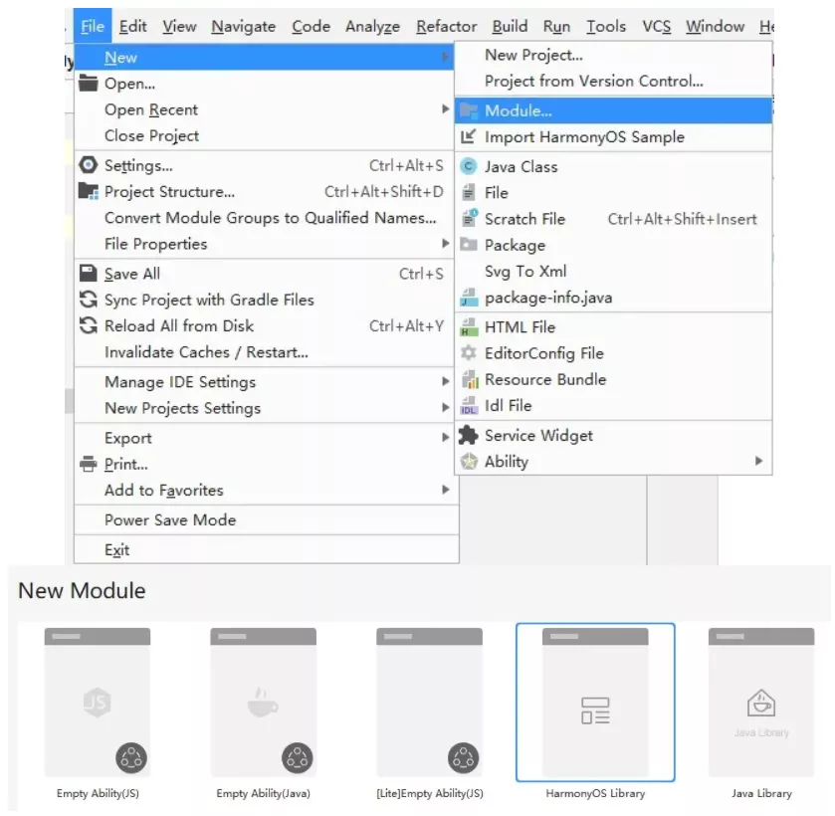
Task: Select the Empty Ability(JS) template thumbnail
Action: (x=98, y=702)
